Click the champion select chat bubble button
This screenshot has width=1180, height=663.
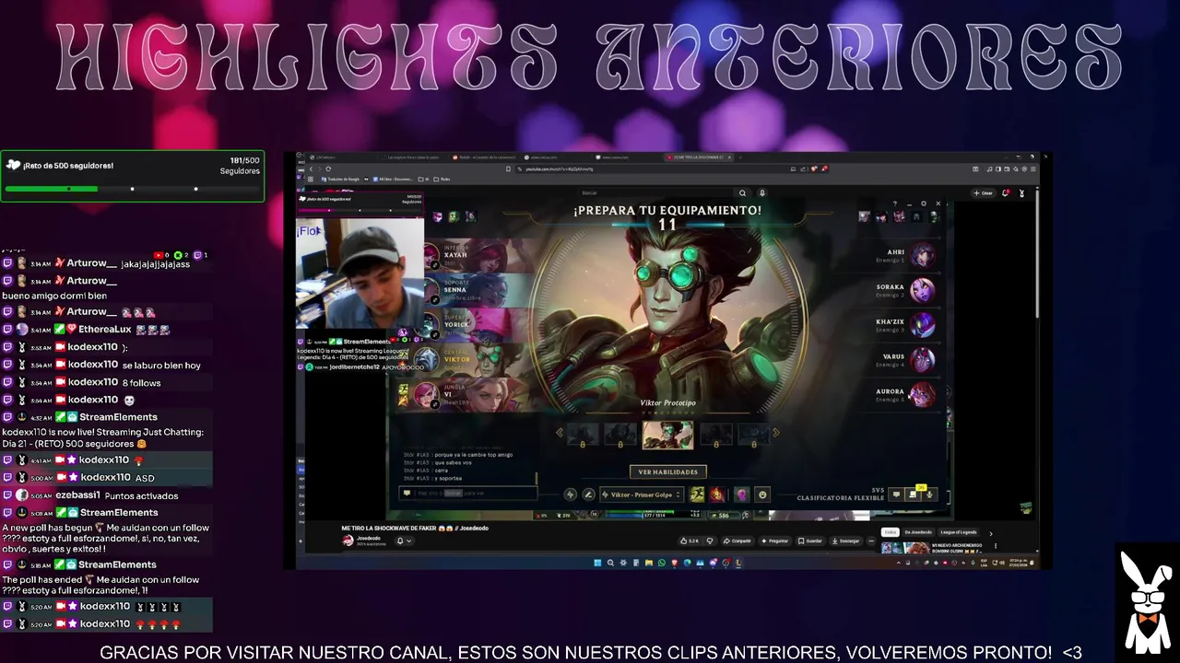point(896,494)
